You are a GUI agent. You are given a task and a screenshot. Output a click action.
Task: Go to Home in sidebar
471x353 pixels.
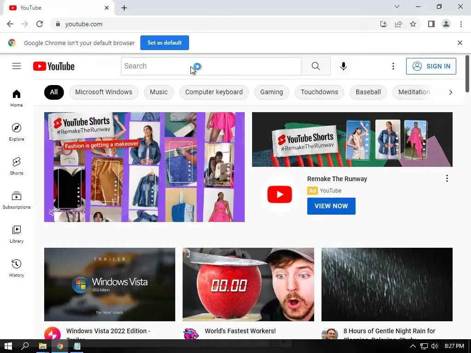[x=17, y=98]
